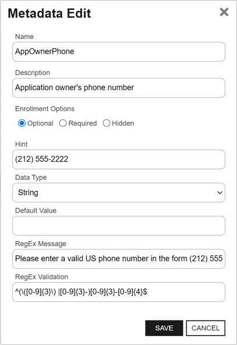Viewport: 237px width, 345px height.
Task: Select the Required enrollment radio button
Action: coord(63,123)
